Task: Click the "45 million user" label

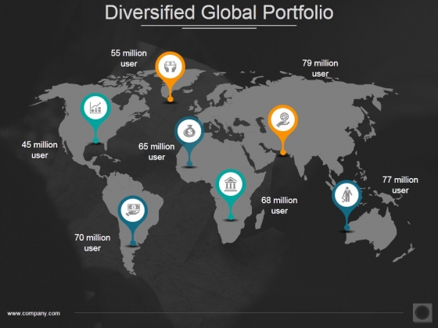Action: click(x=40, y=150)
